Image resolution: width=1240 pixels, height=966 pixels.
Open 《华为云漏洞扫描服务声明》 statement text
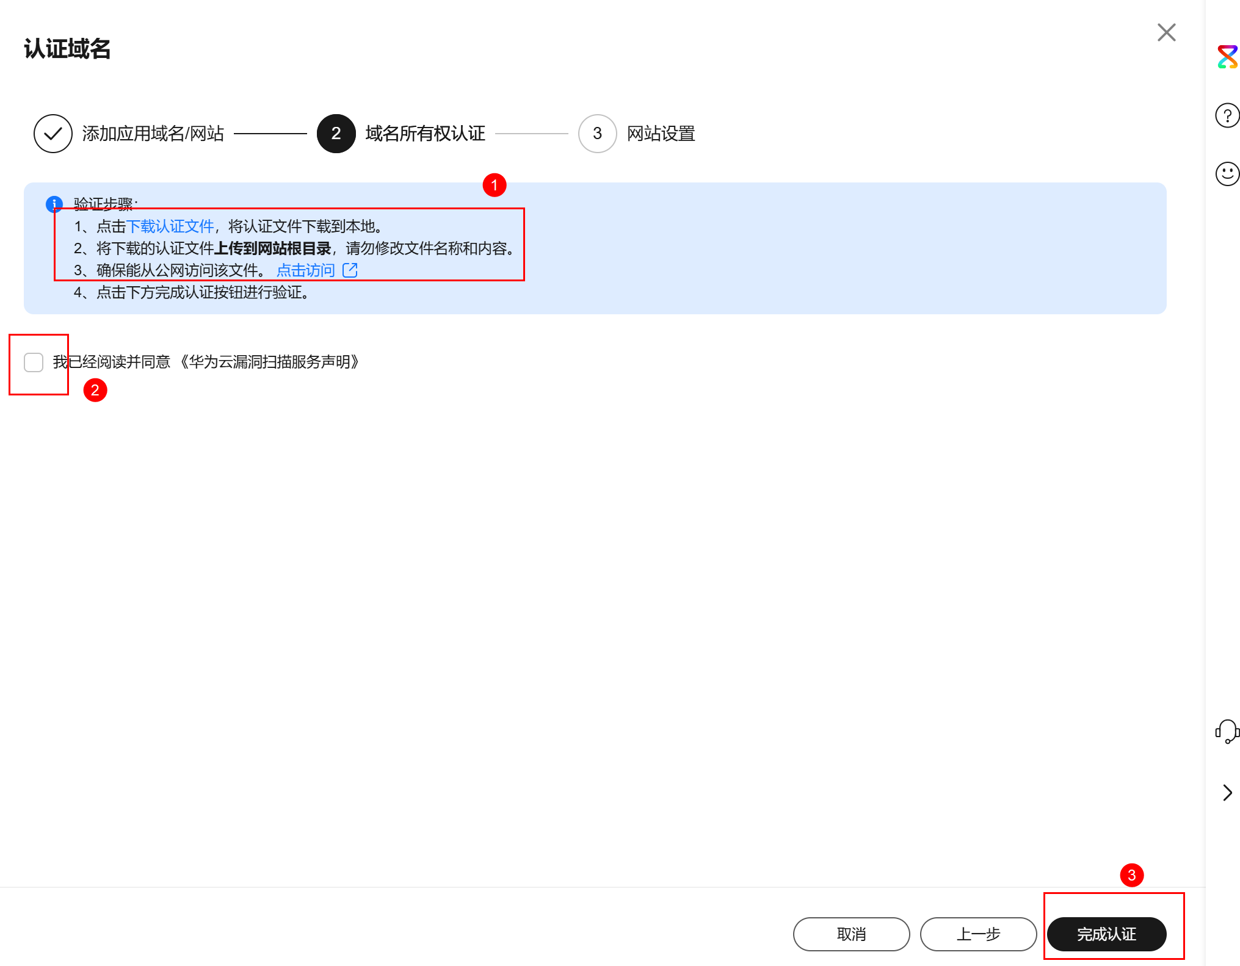(269, 362)
